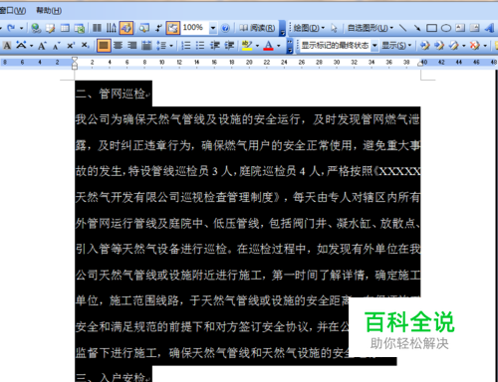Open the 显示(S) show markup menu
This screenshot has height=382, width=498.
coord(396,46)
